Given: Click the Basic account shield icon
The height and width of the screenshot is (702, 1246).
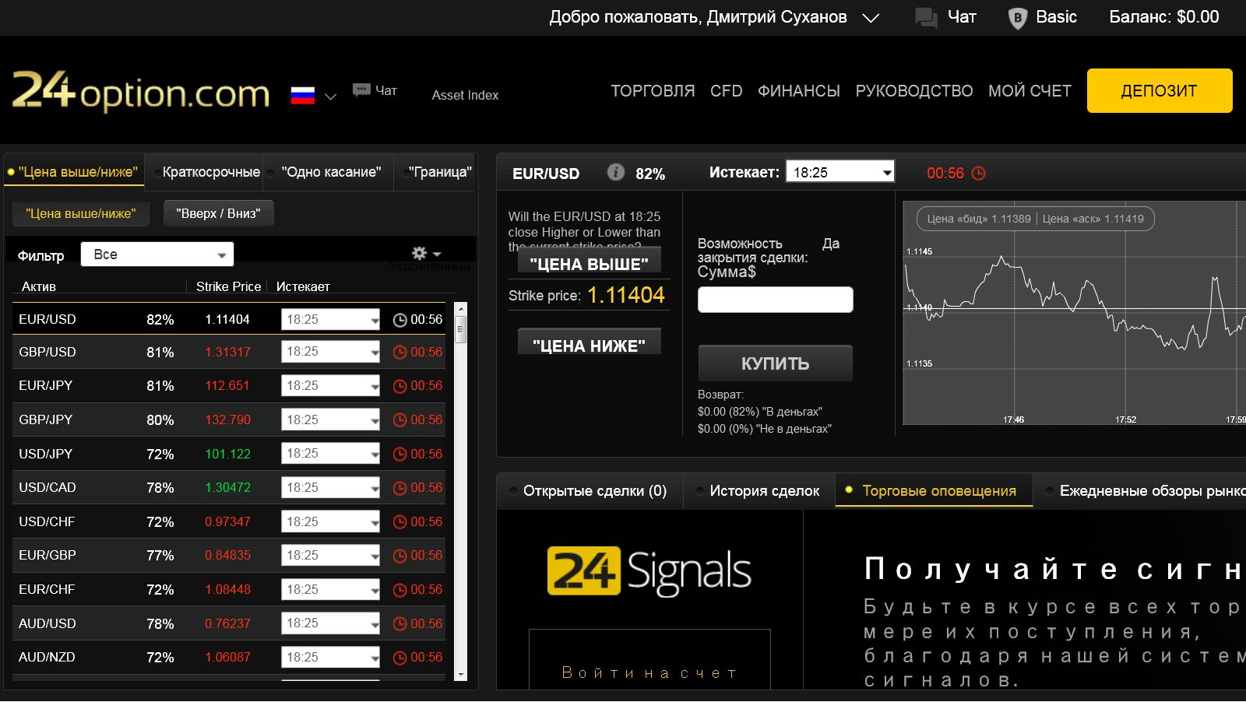Looking at the screenshot, I should (1017, 18).
